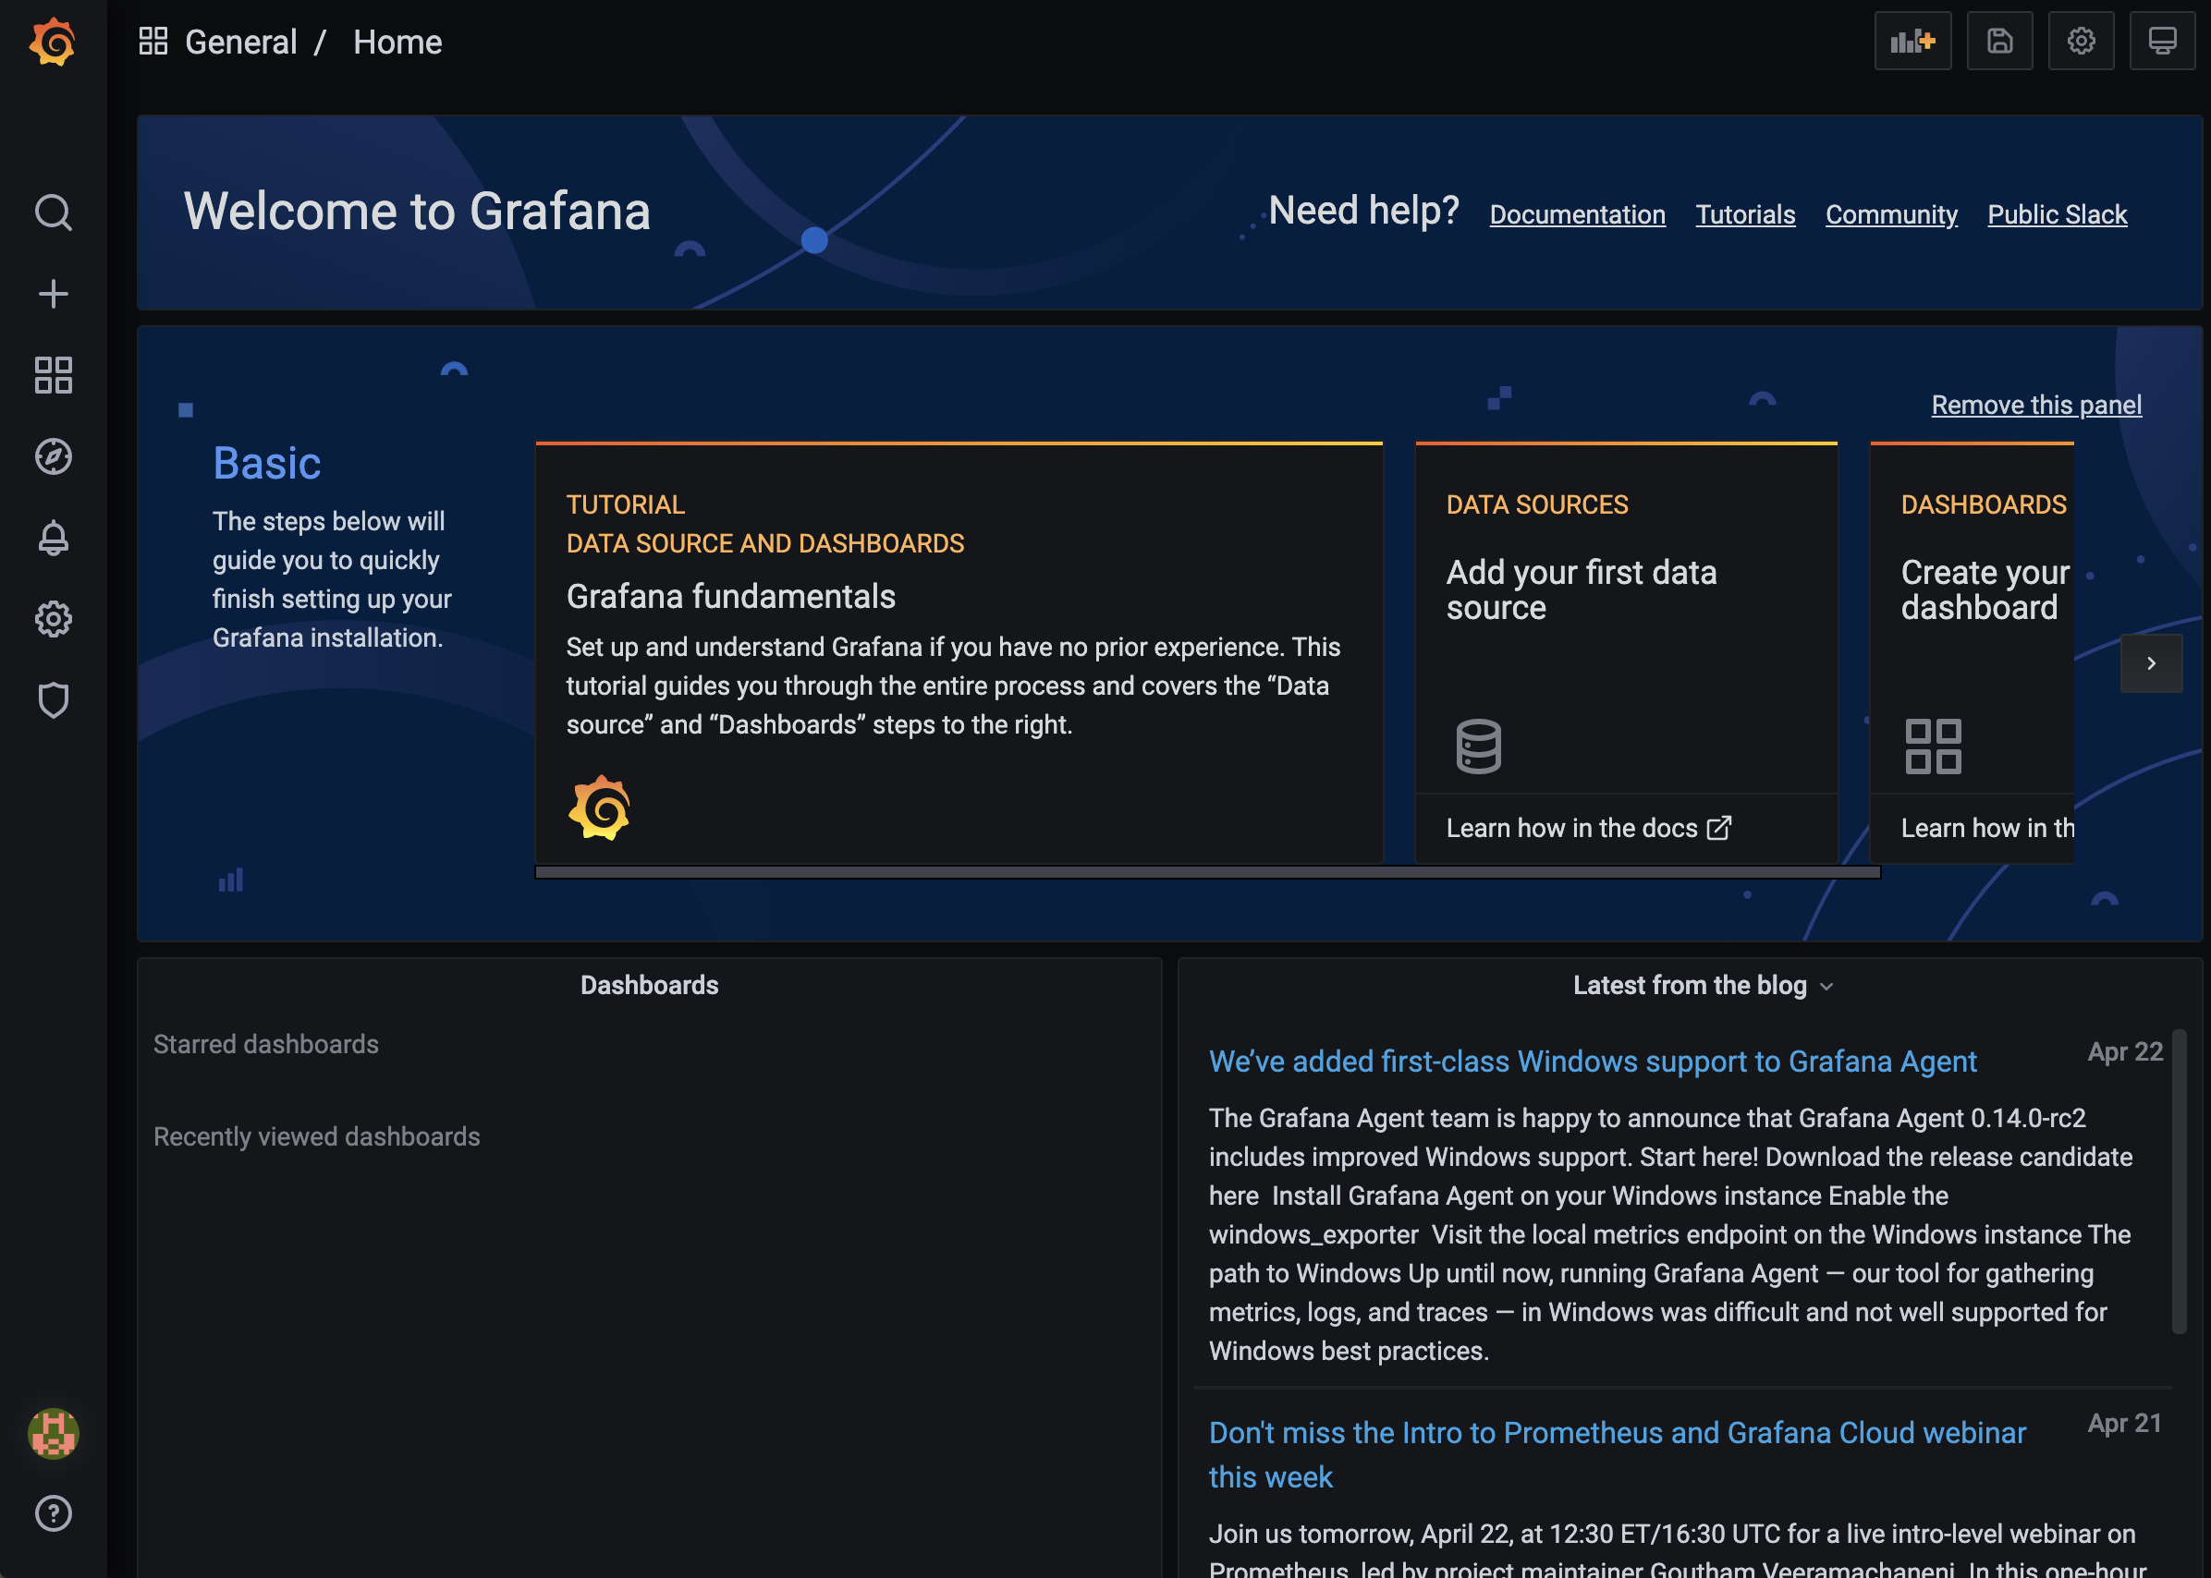Open the Documentation link
The width and height of the screenshot is (2211, 1578).
1577,214
